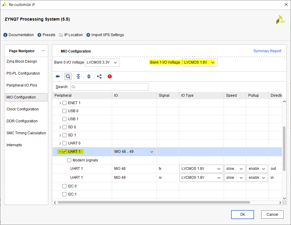Enable the USB 0 checkbox
This screenshot has height=225, width=291.
coord(64,111)
